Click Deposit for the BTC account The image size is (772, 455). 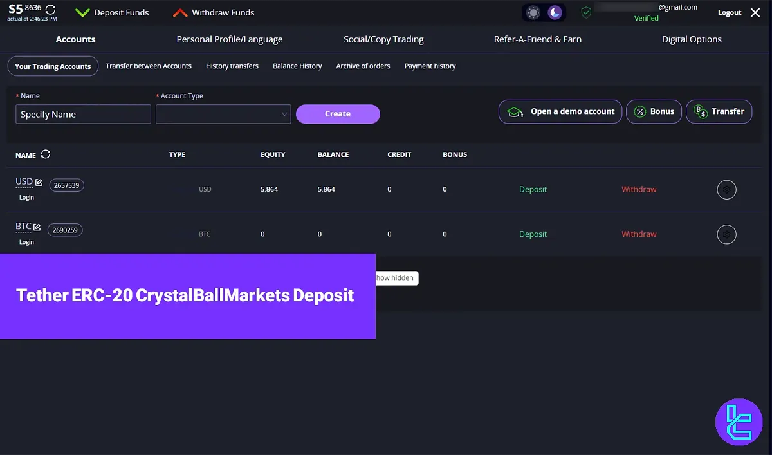(533, 234)
